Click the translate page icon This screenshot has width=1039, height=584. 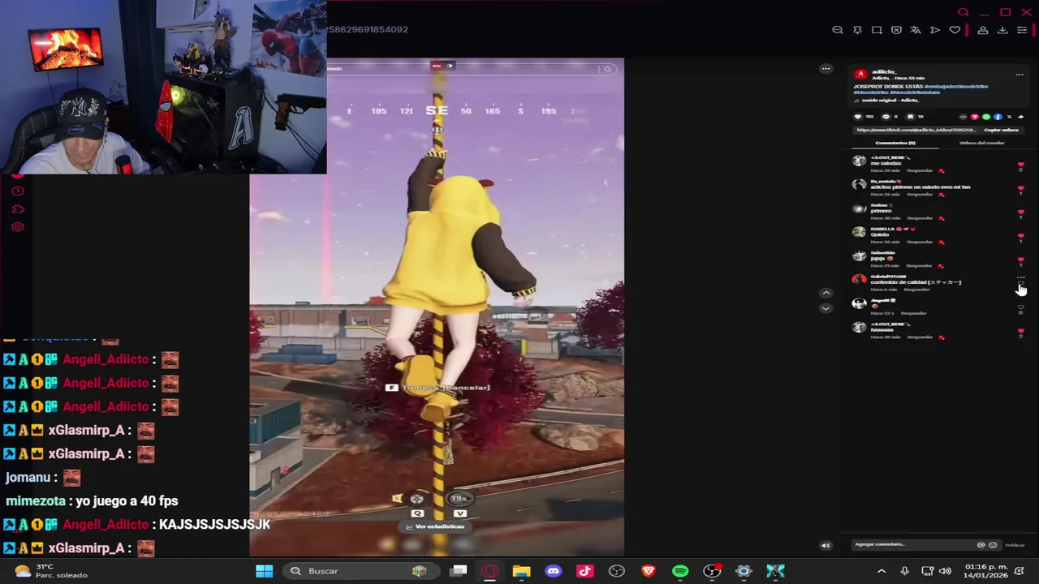pyautogui.click(x=916, y=30)
